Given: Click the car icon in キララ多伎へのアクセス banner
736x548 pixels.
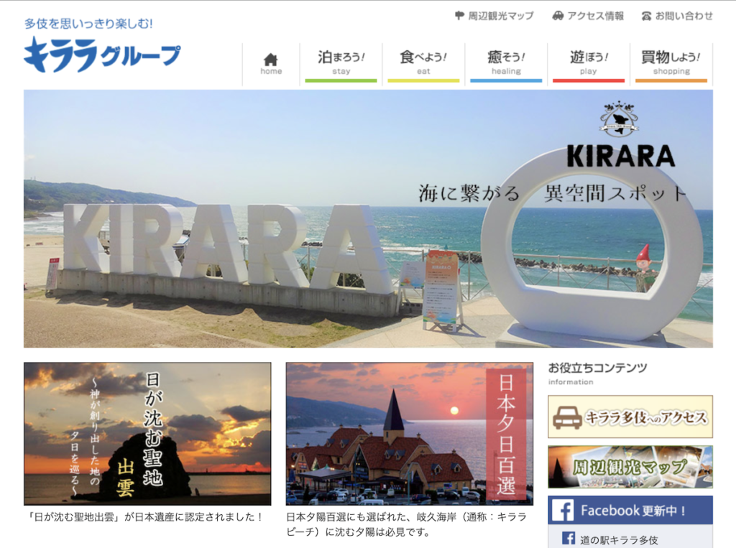Looking at the screenshot, I should click(567, 417).
